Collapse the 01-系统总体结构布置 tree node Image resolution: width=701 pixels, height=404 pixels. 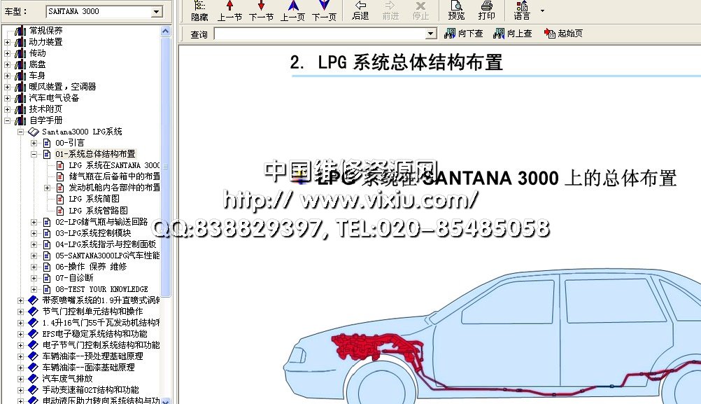point(34,154)
